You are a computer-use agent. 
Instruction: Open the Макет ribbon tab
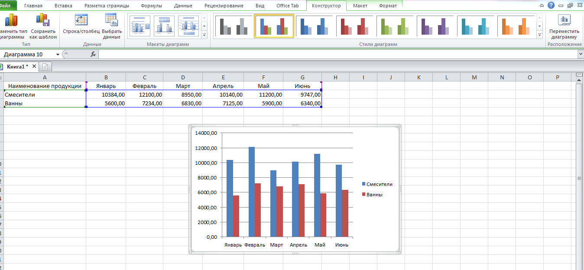(360, 6)
